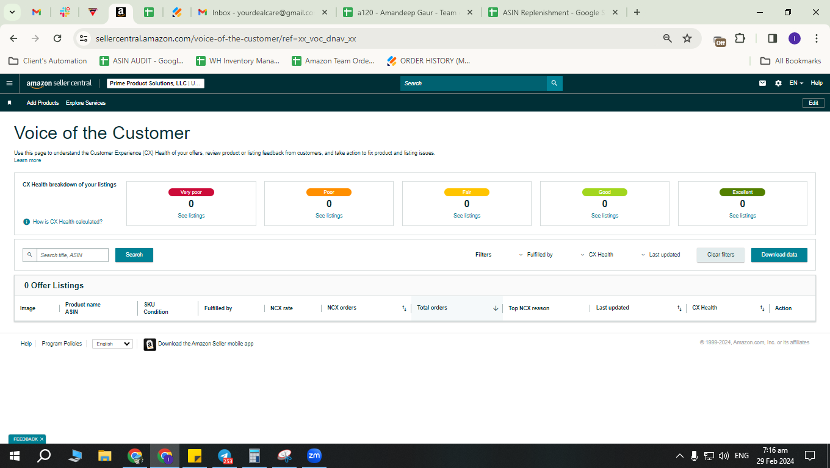
Task: Expand the Fulfilled by filter
Action: (536, 255)
